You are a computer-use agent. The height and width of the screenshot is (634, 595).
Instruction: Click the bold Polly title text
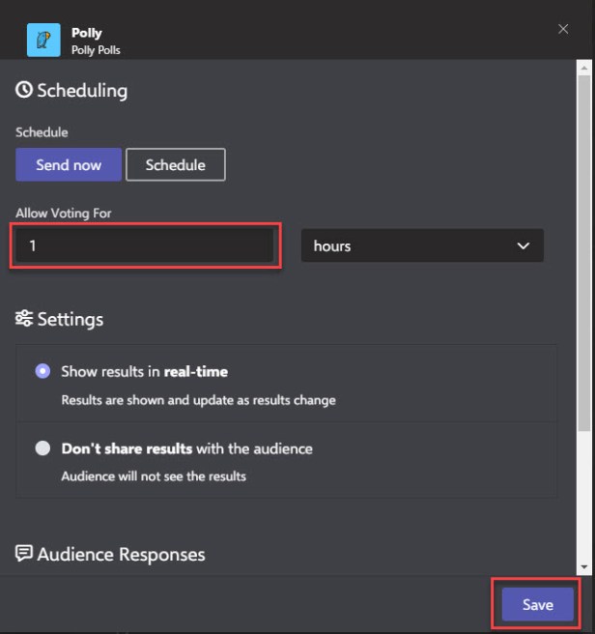(x=86, y=33)
